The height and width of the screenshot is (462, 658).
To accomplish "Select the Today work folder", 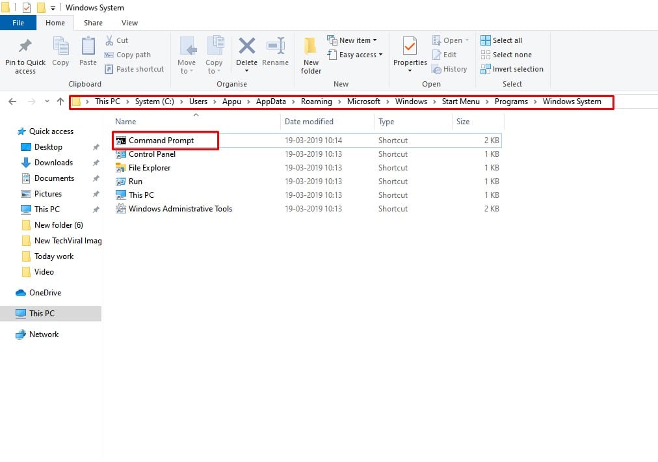I will pos(54,256).
